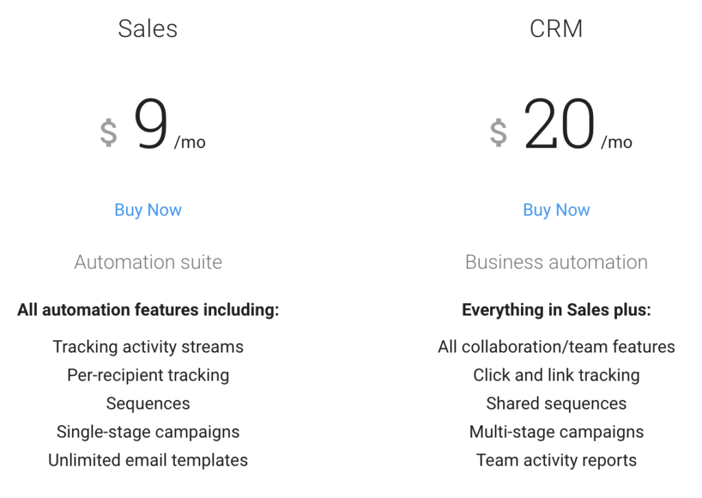
Task: Click Buy Now under Sales plan
Action: pos(148,210)
